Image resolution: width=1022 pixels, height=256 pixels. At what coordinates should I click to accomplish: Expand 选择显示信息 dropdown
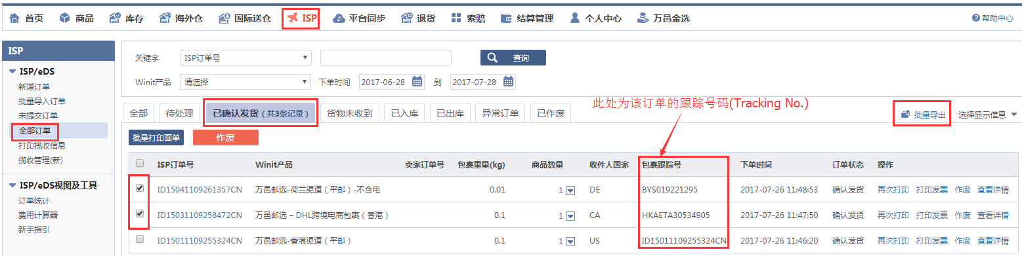(987, 115)
